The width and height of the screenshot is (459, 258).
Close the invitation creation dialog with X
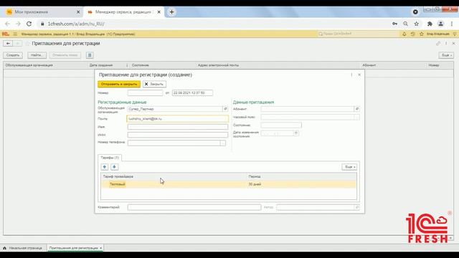(359, 75)
